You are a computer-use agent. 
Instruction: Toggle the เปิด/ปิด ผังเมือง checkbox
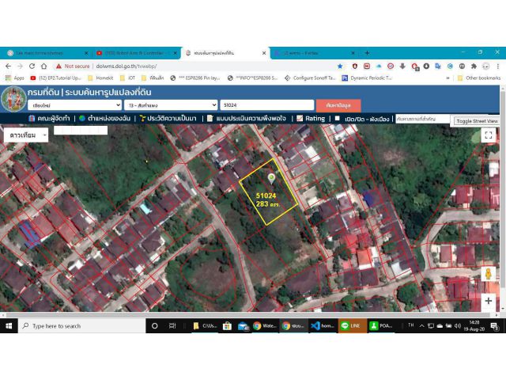point(337,119)
